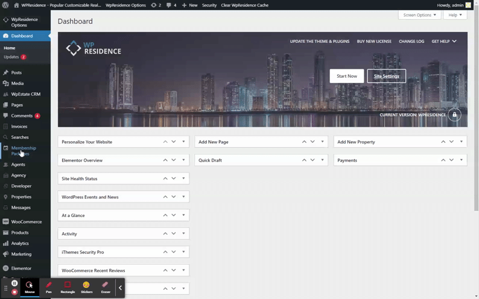Go to Updates submenu item
This screenshot has width=479, height=299.
pos(14,57)
